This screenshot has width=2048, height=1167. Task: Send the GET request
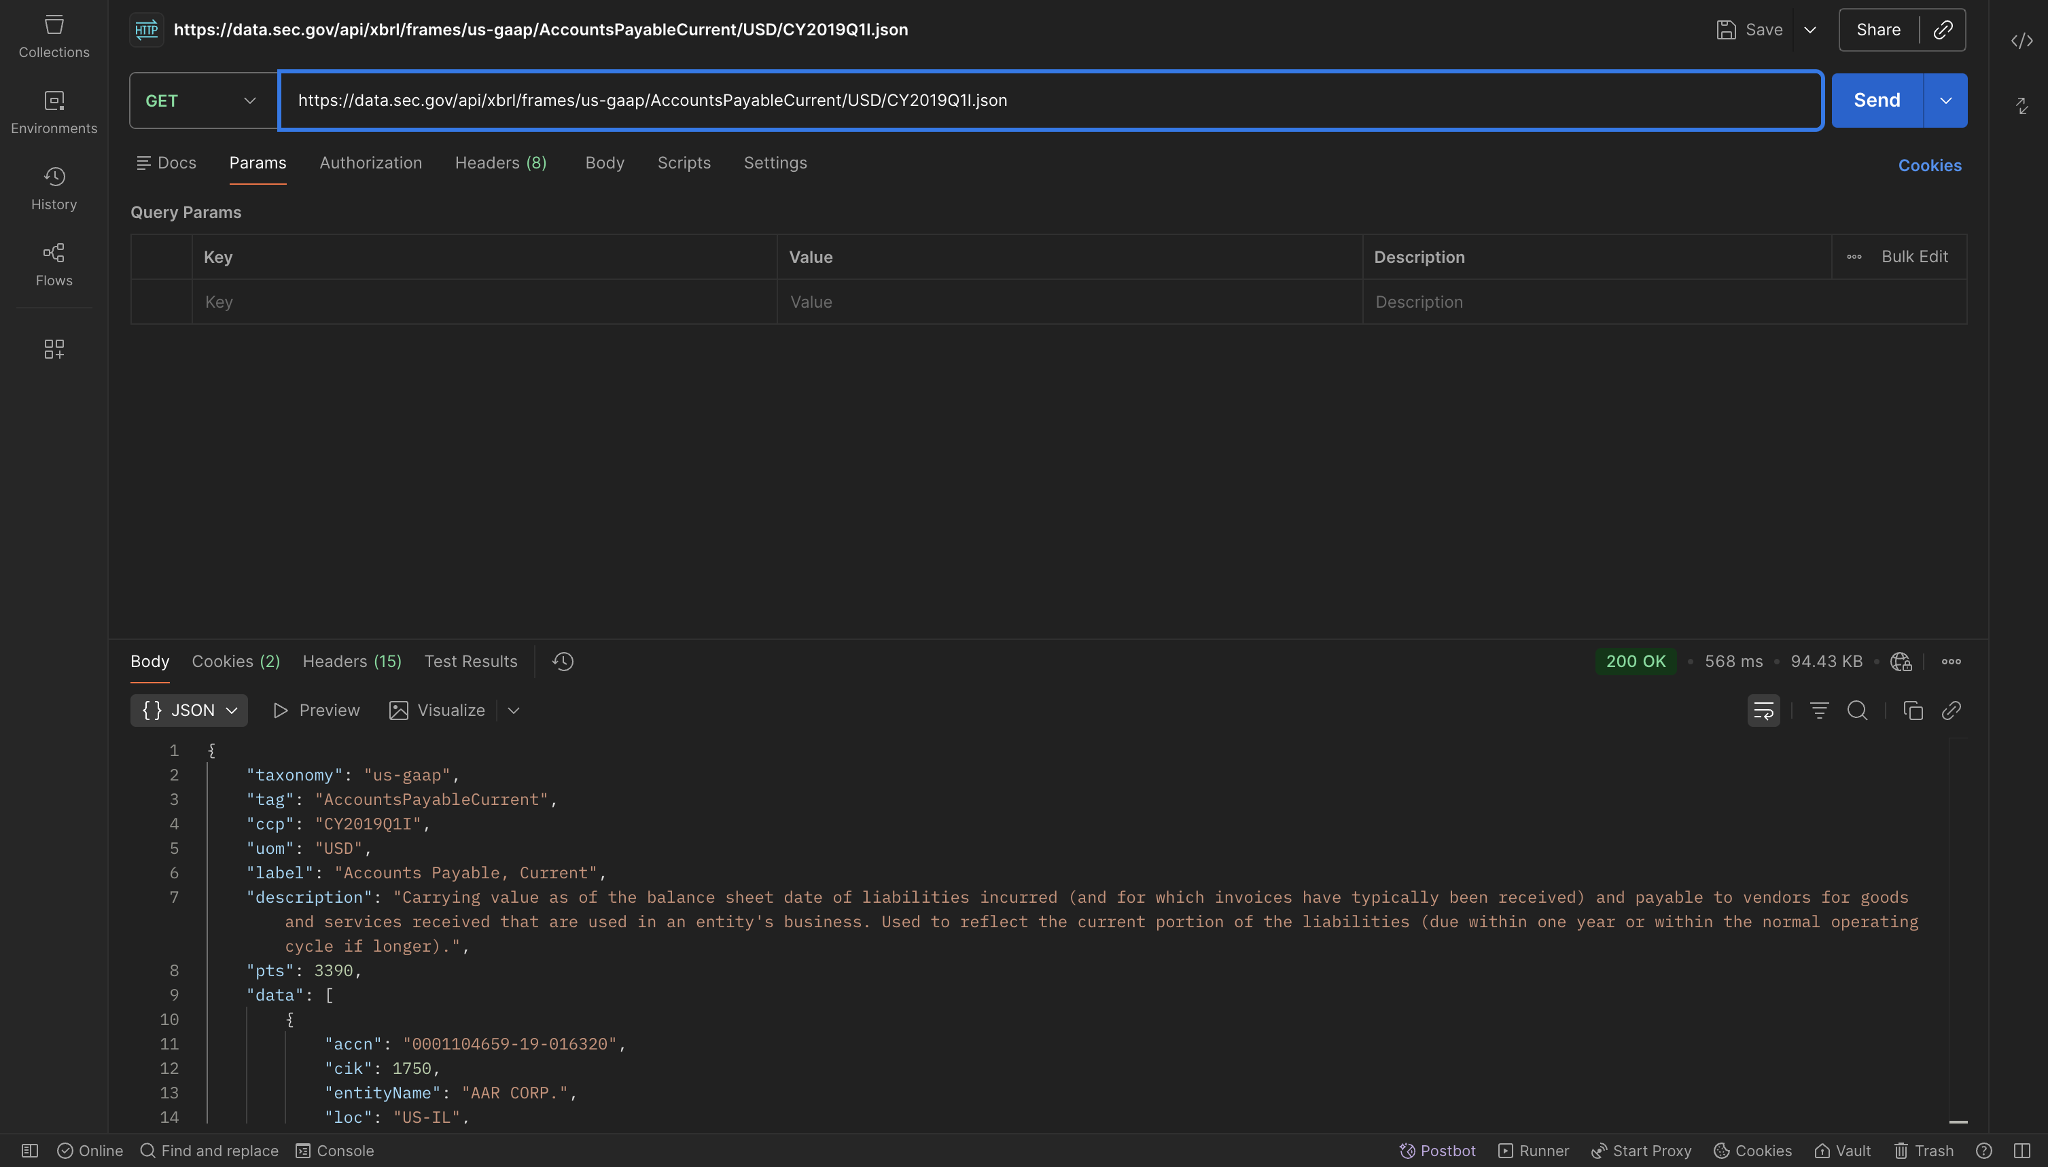pos(1877,100)
